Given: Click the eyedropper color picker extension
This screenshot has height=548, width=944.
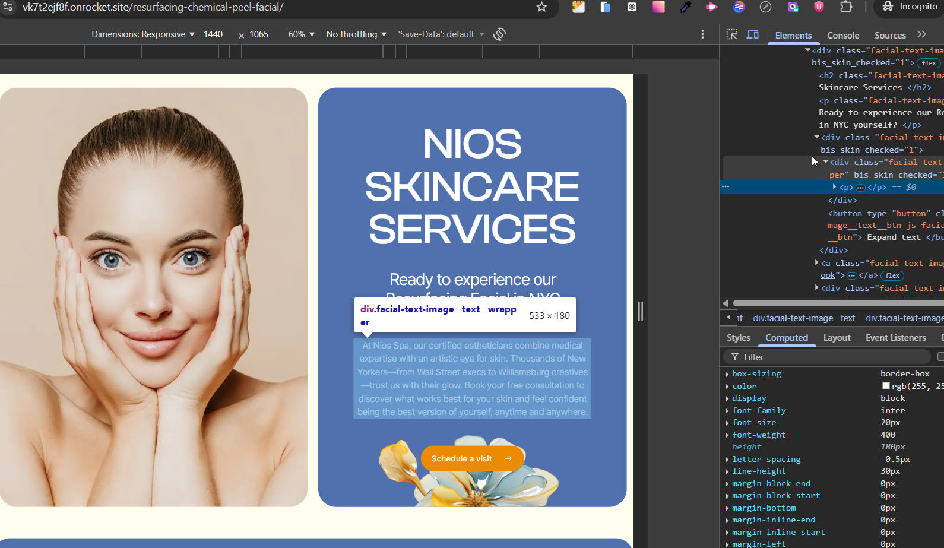Looking at the screenshot, I should click(686, 7).
